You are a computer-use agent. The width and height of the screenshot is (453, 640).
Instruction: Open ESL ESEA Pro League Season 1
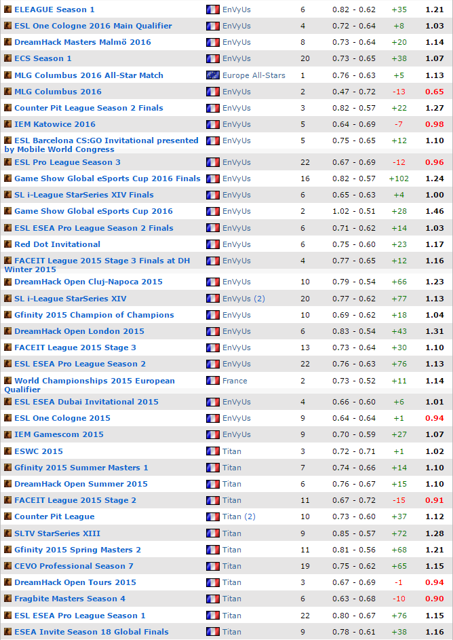[79, 616]
